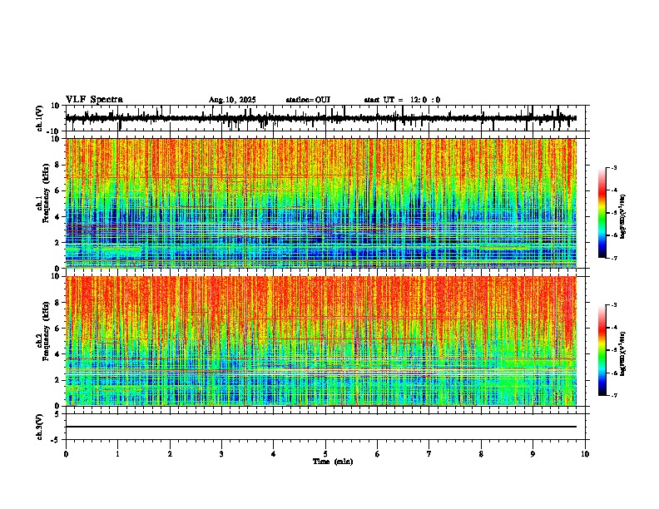This screenshot has height=509, width=659.
Task: Click time axis tick label "9"
Action: click(533, 454)
